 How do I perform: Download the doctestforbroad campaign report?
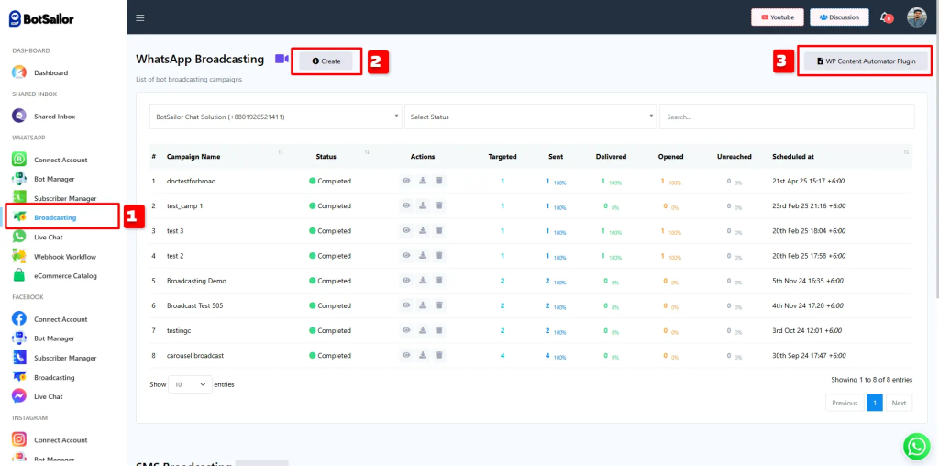click(x=423, y=181)
